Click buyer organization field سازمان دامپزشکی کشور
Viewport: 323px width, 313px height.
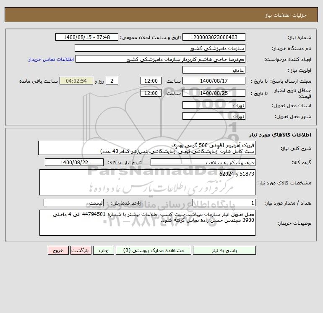click(x=160, y=48)
